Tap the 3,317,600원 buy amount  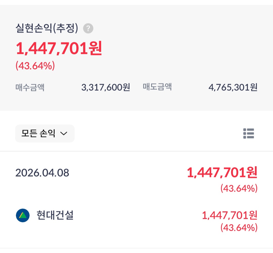pyautogui.click(x=106, y=88)
